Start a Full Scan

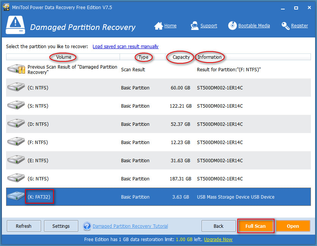[255, 226]
